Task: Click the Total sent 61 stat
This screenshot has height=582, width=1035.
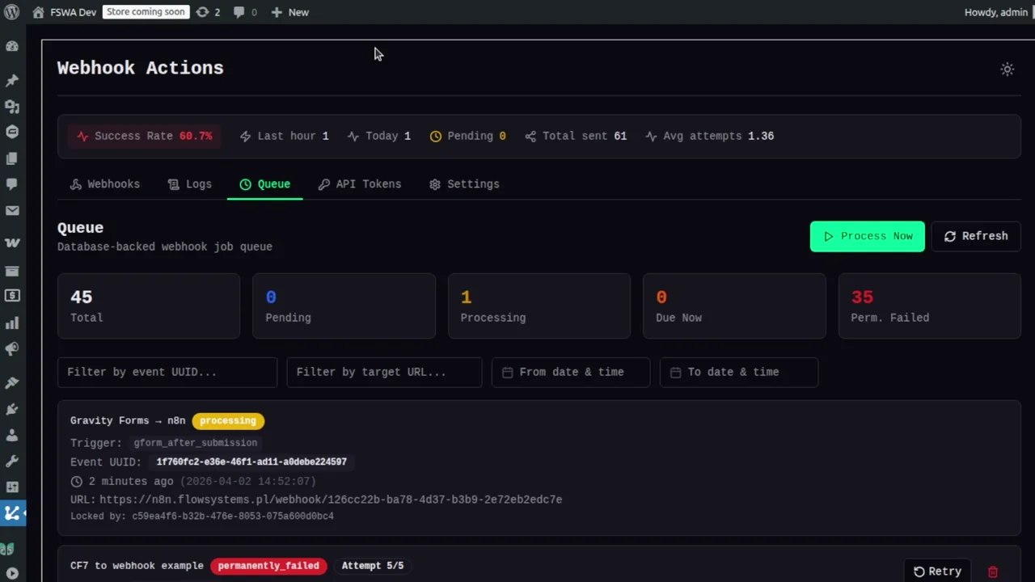Action: point(576,136)
